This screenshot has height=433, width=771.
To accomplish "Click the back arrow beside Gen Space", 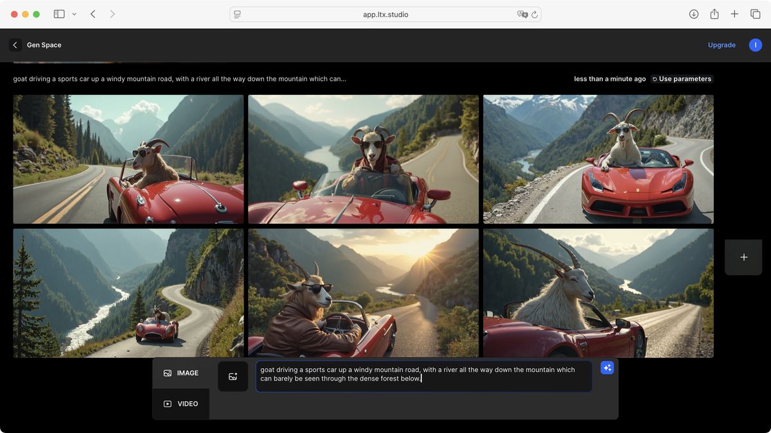I will [x=15, y=45].
